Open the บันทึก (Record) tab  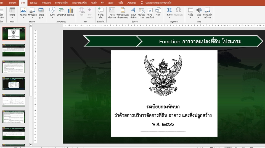point(94,3)
